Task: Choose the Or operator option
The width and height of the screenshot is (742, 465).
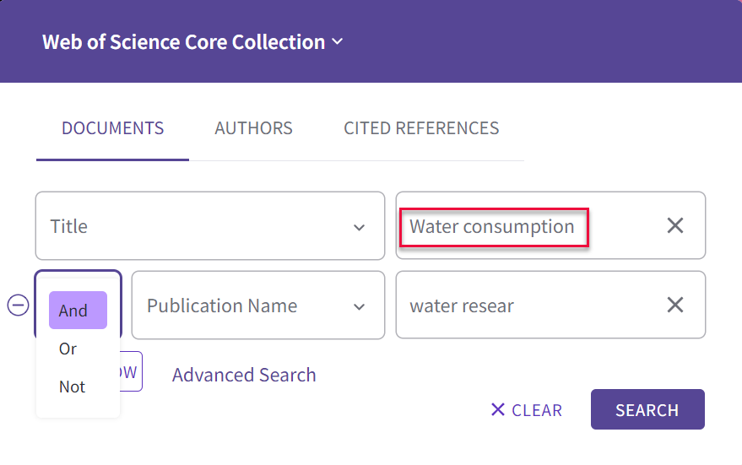Action: 68,349
